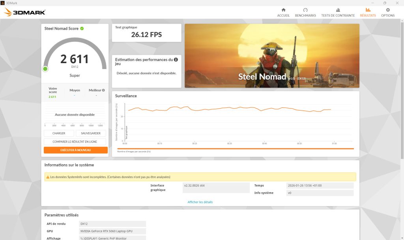Open the Benchmarks gauge icon

click(305, 10)
